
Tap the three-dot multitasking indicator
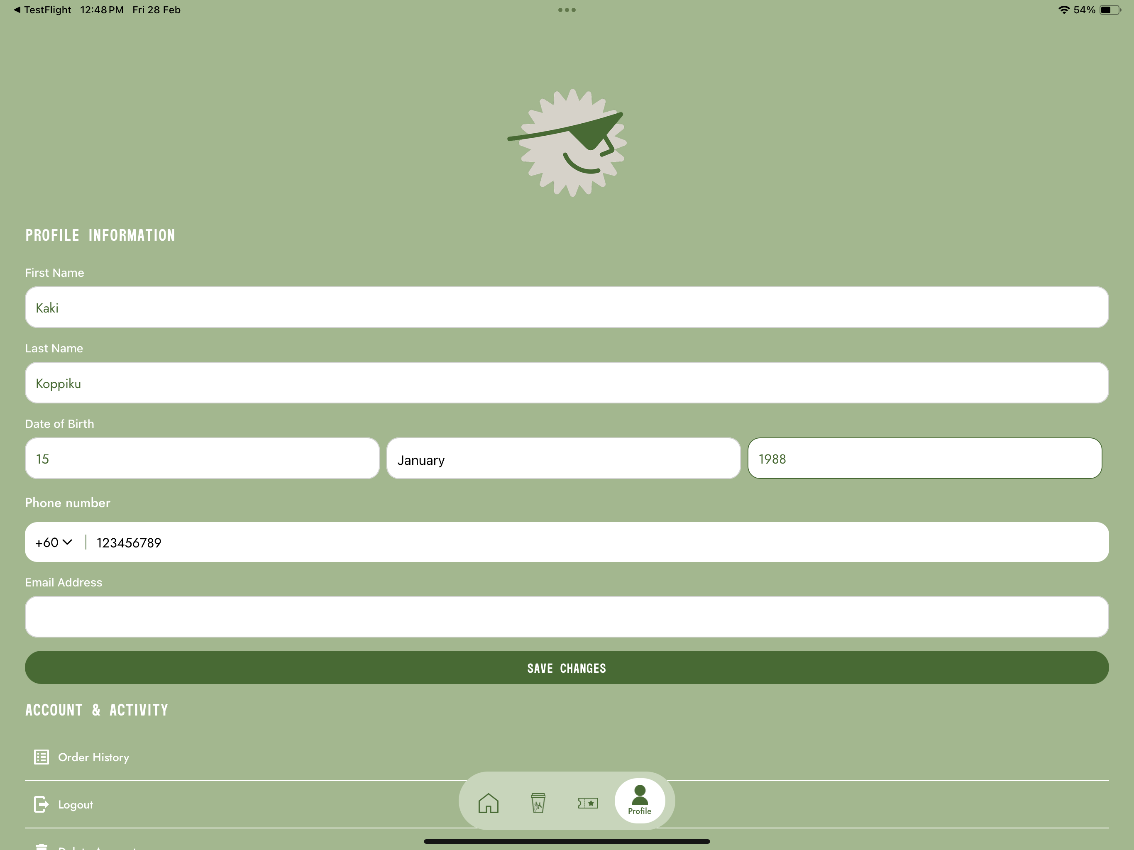pos(567,10)
